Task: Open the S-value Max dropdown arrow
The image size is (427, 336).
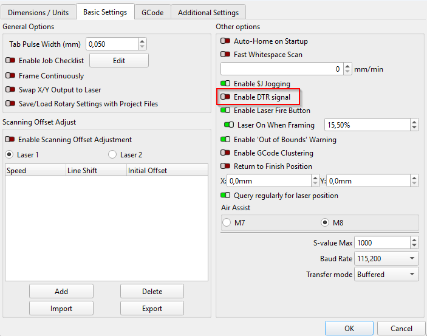Action: coord(413,243)
